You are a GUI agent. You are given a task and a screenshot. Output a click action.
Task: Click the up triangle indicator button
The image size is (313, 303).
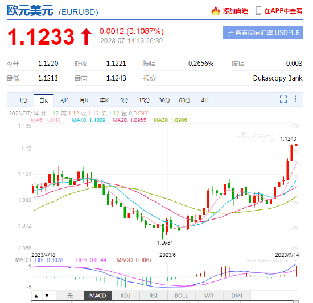click(x=36, y=296)
